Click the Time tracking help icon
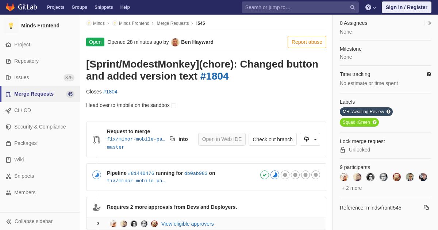438x230 pixels. 429,74
